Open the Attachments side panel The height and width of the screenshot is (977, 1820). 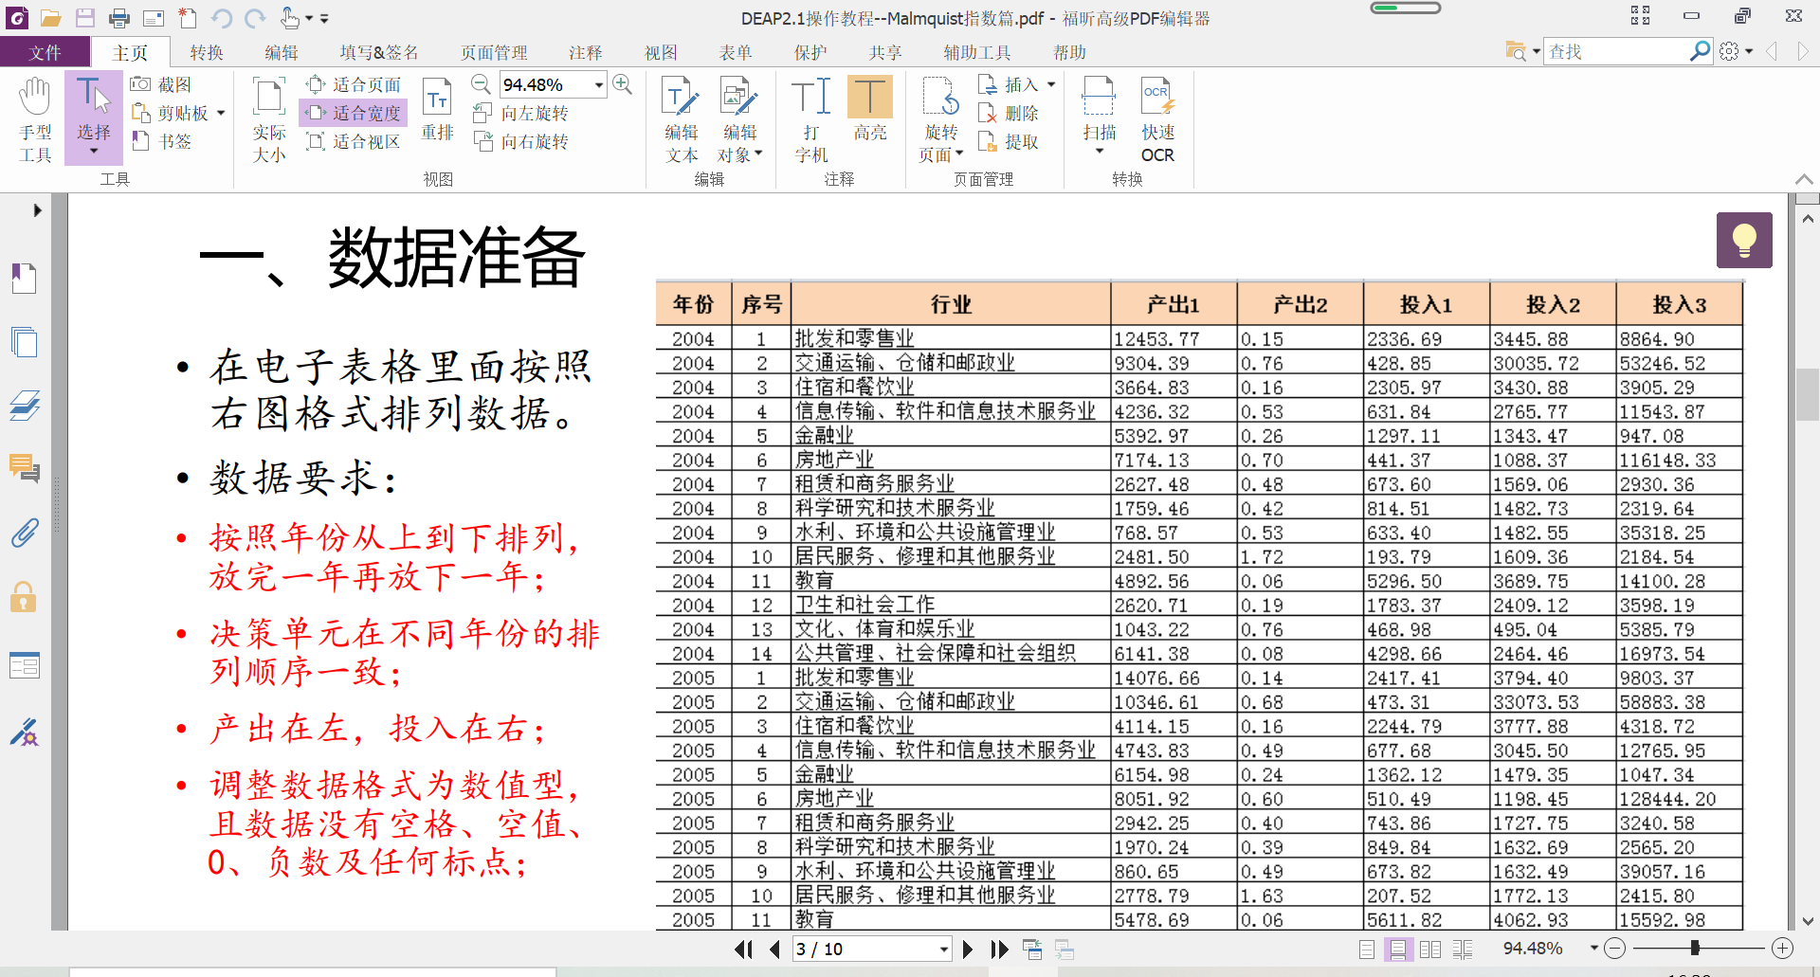click(x=25, y=533)
